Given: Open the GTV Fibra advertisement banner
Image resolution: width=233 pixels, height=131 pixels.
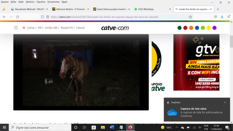Looking at the screenshot, I should (196, 62).
